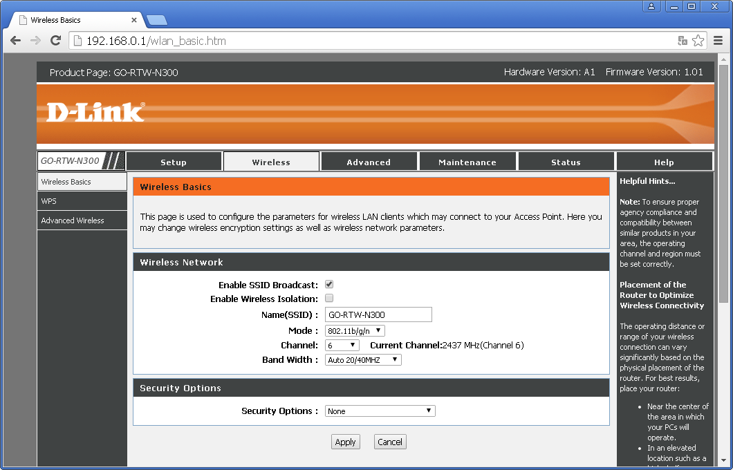Bookmark this page with the star
The height and width of the screenshot is (470, 733).
pos(698,41)
